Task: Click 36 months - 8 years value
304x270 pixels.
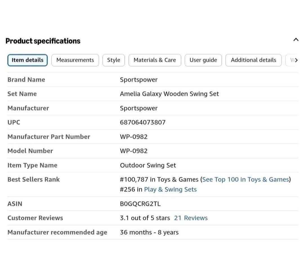Action: [149, 232]
